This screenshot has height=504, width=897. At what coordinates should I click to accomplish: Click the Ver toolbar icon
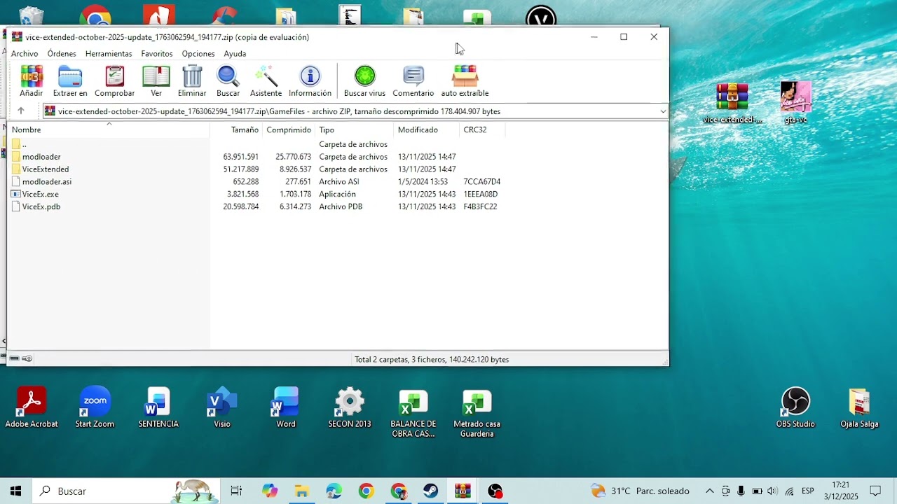coord(156,80)
